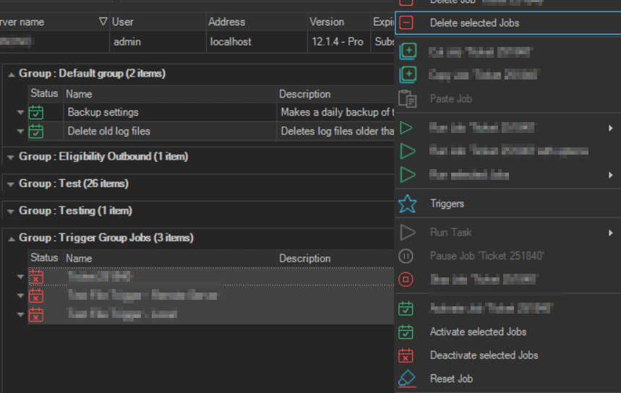Click the Activate selected Jobs green calendar icon
Image resolution: width=621 pixels, height=393 pixels.
point(407,332)
